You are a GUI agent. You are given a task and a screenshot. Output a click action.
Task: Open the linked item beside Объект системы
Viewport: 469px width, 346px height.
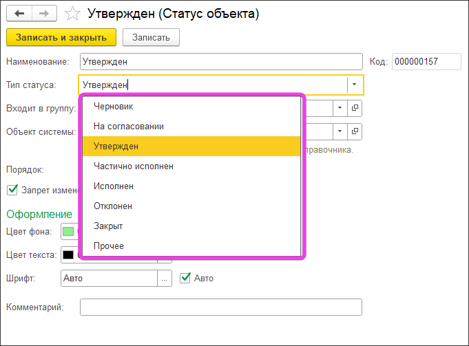tap(355, 131)
